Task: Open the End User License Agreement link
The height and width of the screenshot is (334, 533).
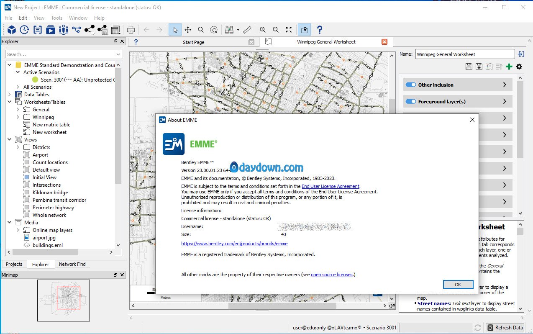Action: point(331,186)
